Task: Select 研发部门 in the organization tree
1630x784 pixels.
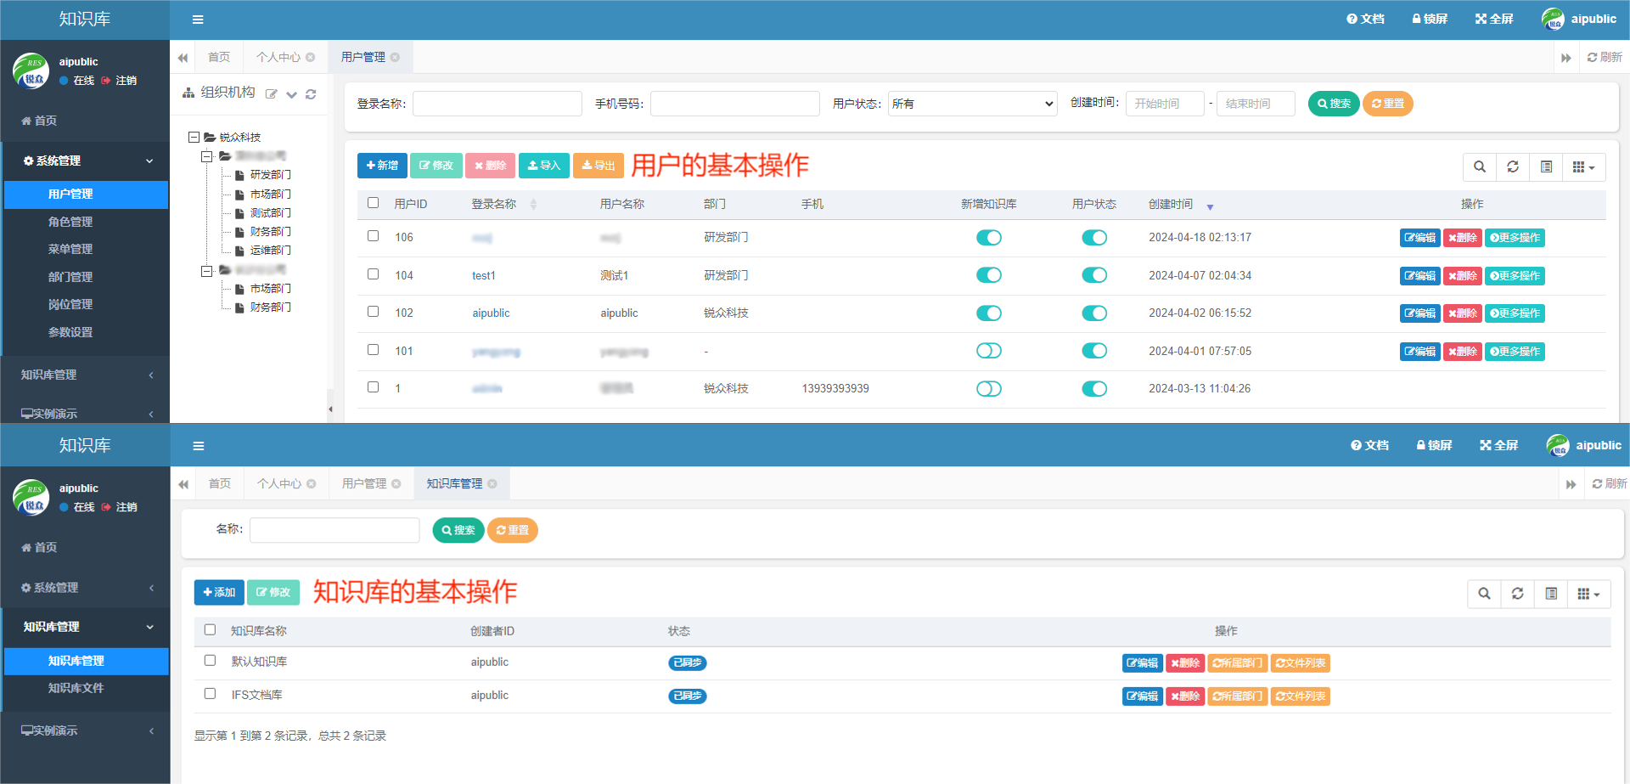Action: click(270, 175)
